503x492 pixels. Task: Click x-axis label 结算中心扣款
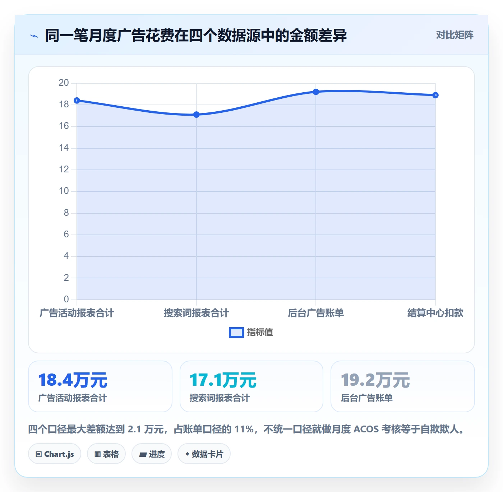point(435,313)
